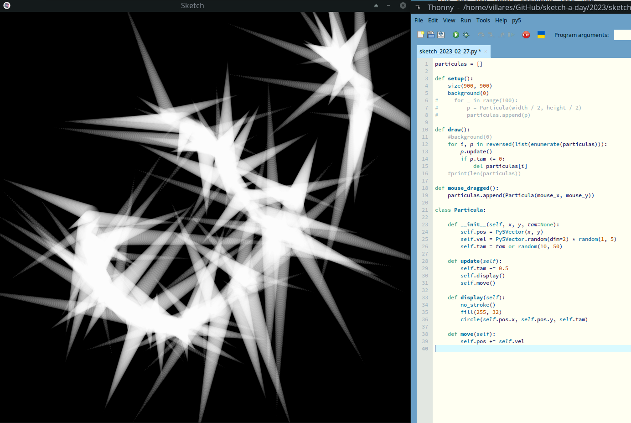Viewport: 631px width, 423px height.
Task: Run the current script with green play
Action: 456,35
